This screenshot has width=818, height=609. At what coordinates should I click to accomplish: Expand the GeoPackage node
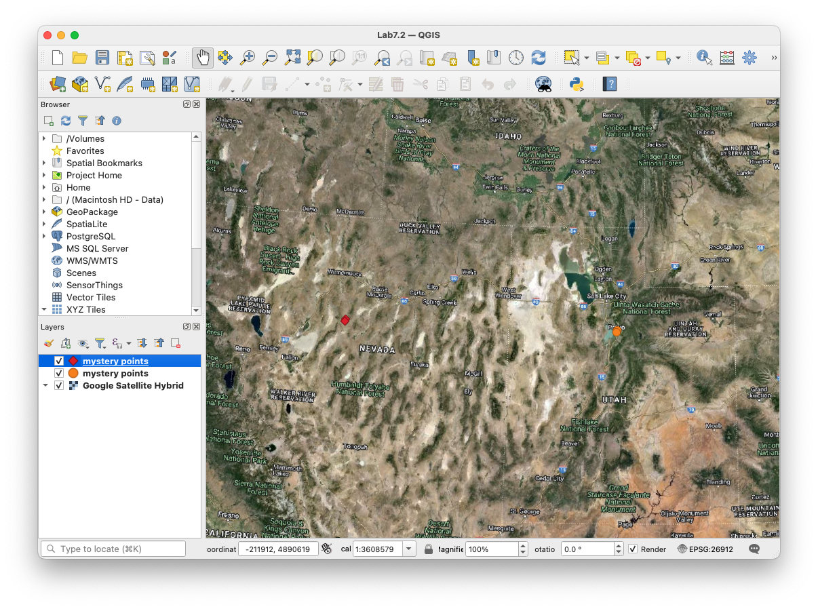point(44,212)
